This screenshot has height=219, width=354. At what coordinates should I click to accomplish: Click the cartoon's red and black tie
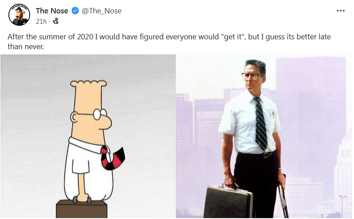(x=112, y=158)
